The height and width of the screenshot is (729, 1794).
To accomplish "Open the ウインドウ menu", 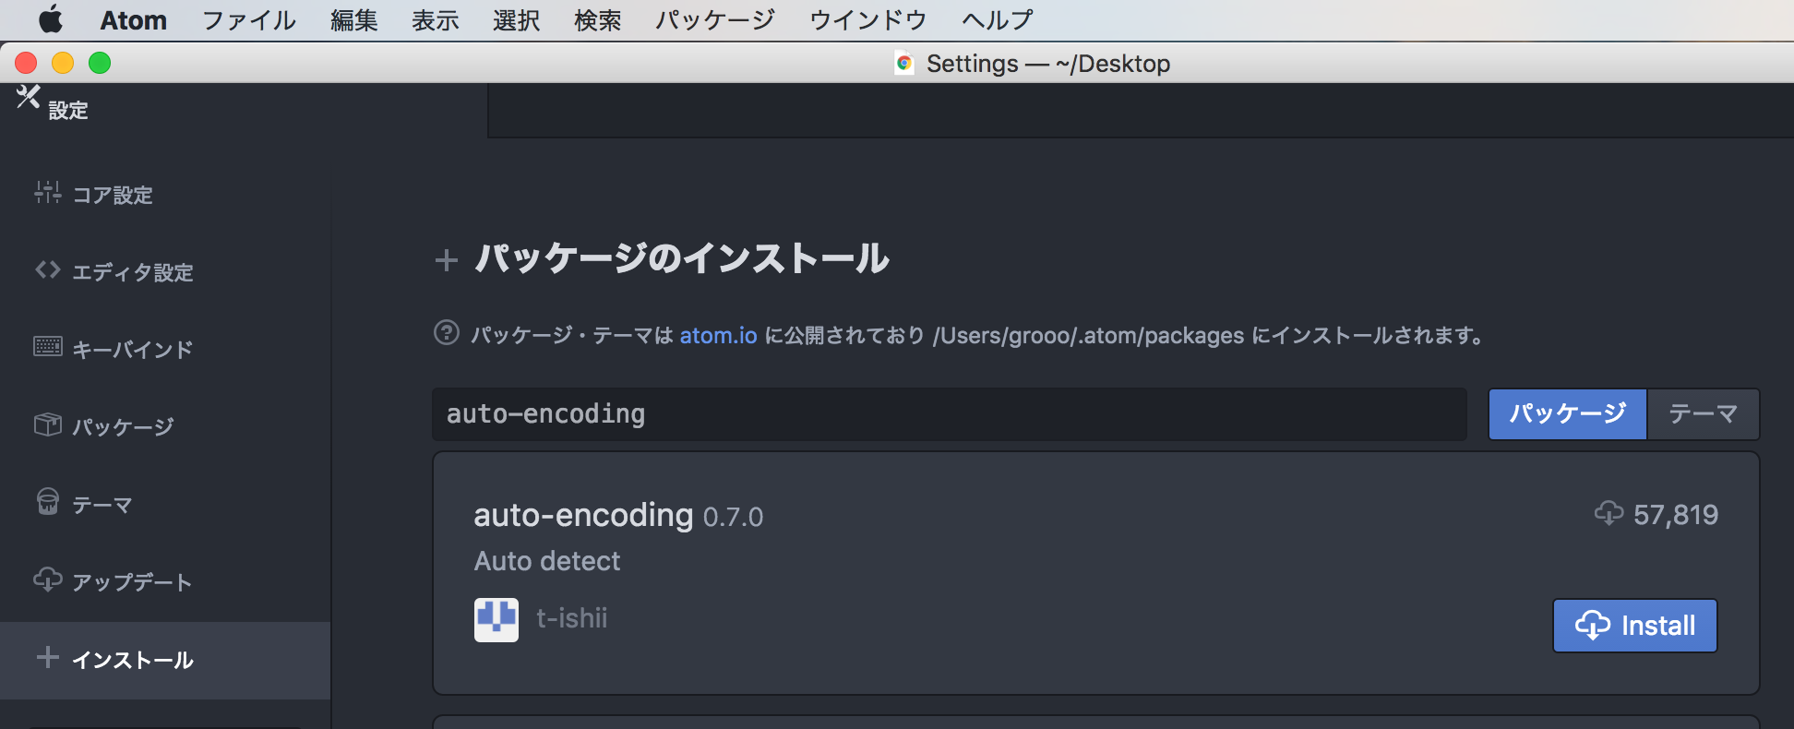I will tap(867, 20).
